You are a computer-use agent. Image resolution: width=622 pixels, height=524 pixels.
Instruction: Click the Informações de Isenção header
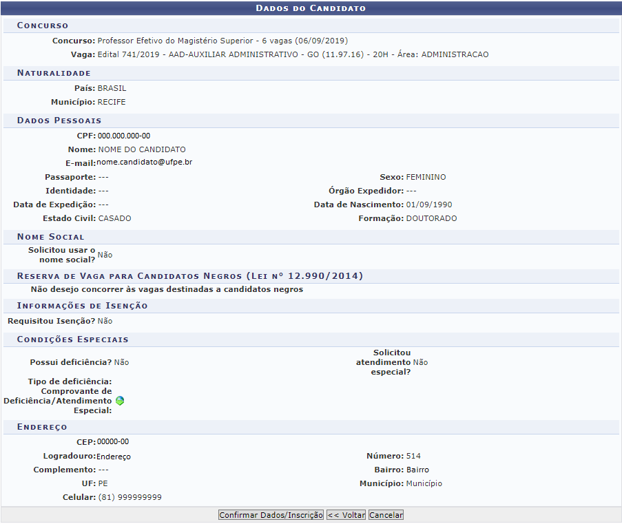tap(82, 306)
